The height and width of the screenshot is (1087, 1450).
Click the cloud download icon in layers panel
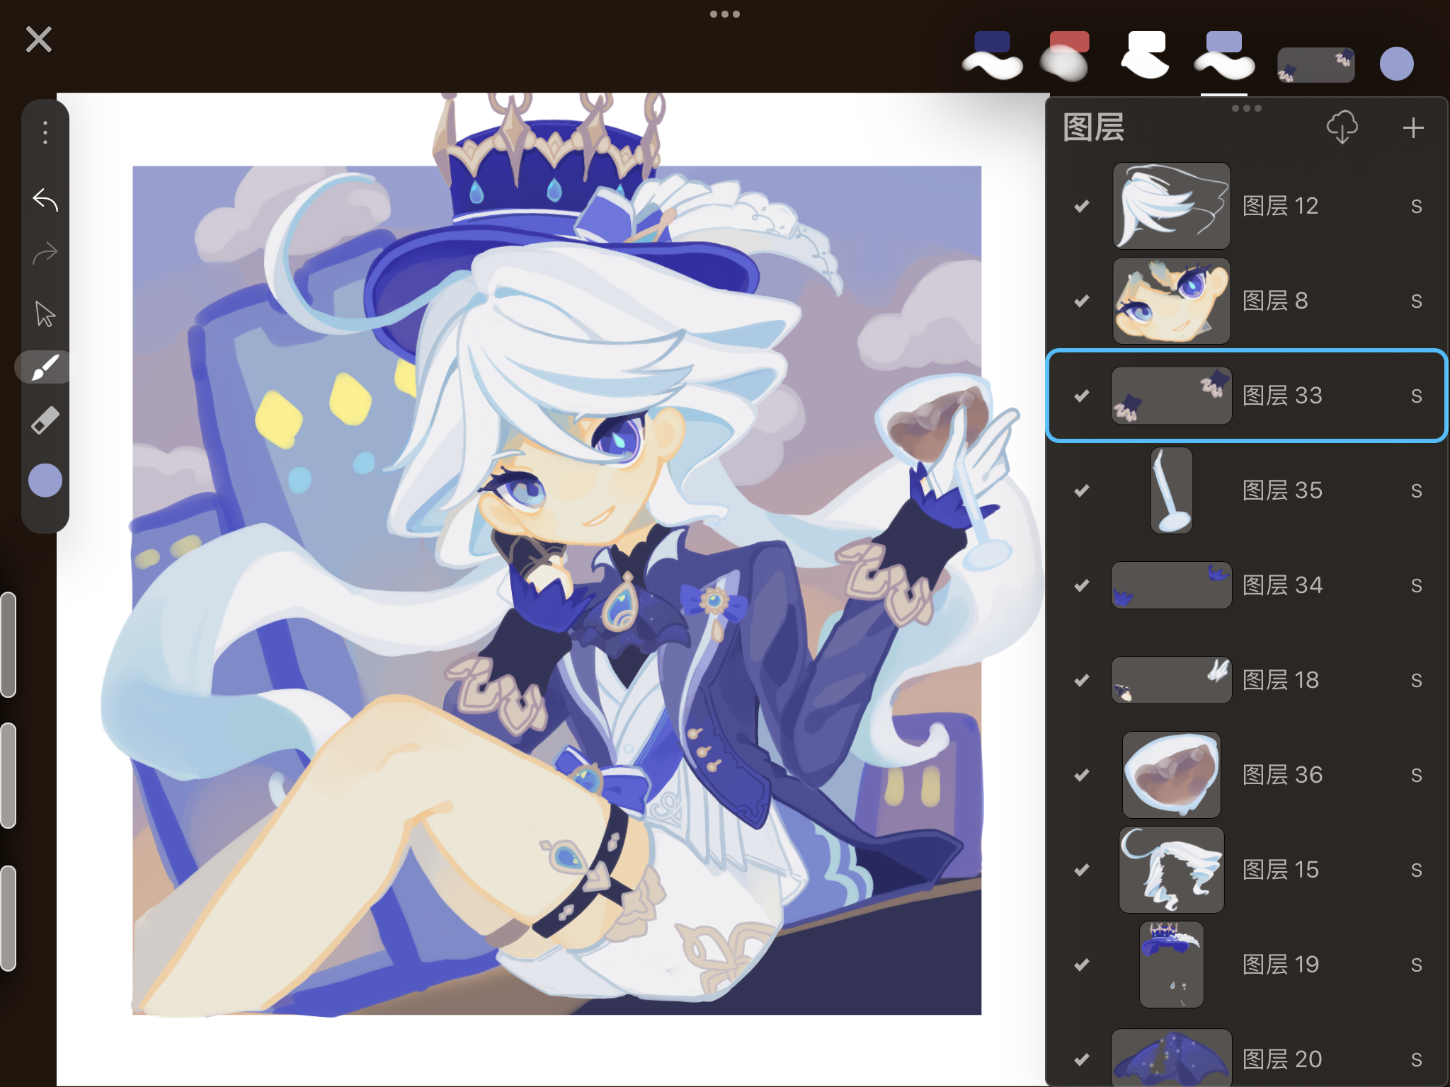point(1342,127)
